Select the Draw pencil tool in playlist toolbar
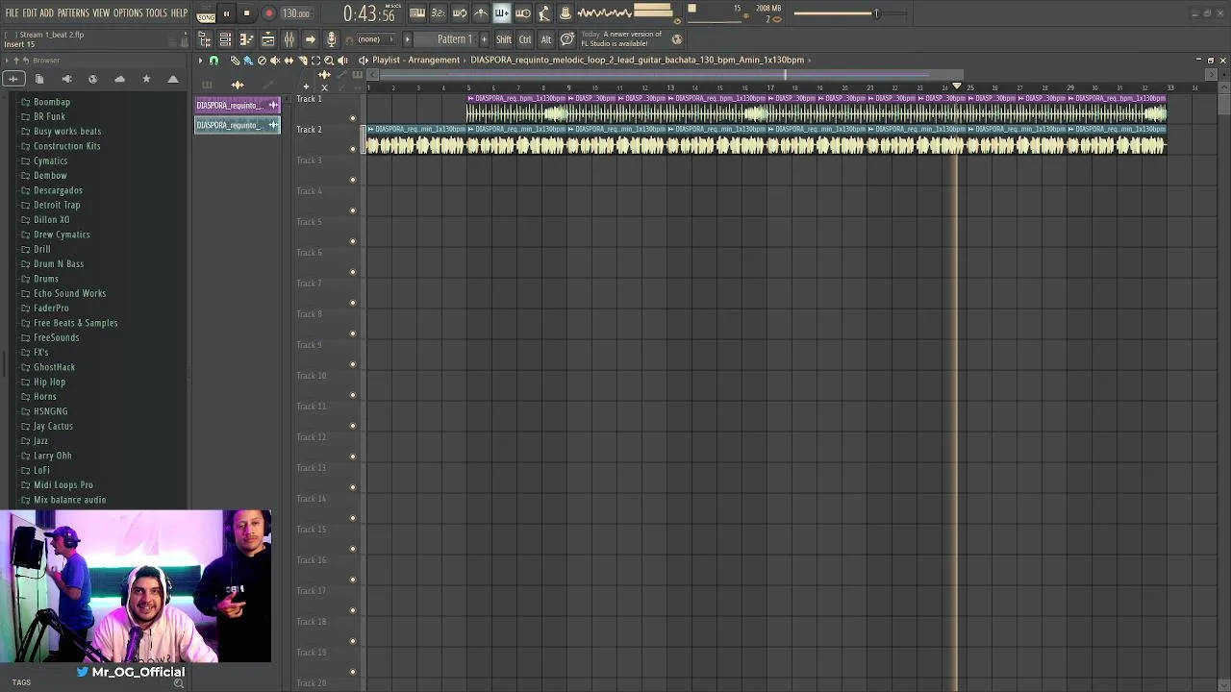This screenshot has height=692, width=1231. (235, 61)
